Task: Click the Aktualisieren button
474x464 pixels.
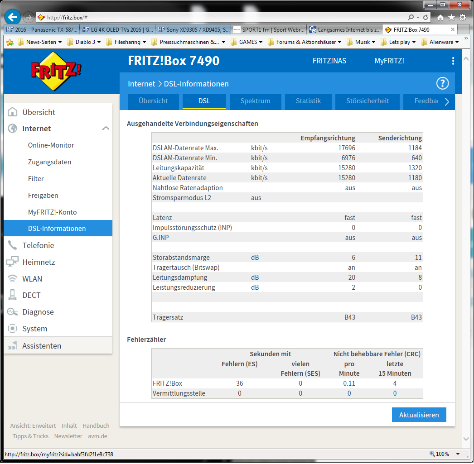Action: 419,415
